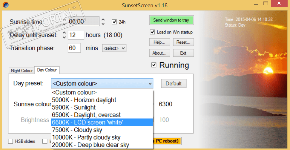290x150 pixels.
Task: Click Send window to tray button
Action: (171, 20)
